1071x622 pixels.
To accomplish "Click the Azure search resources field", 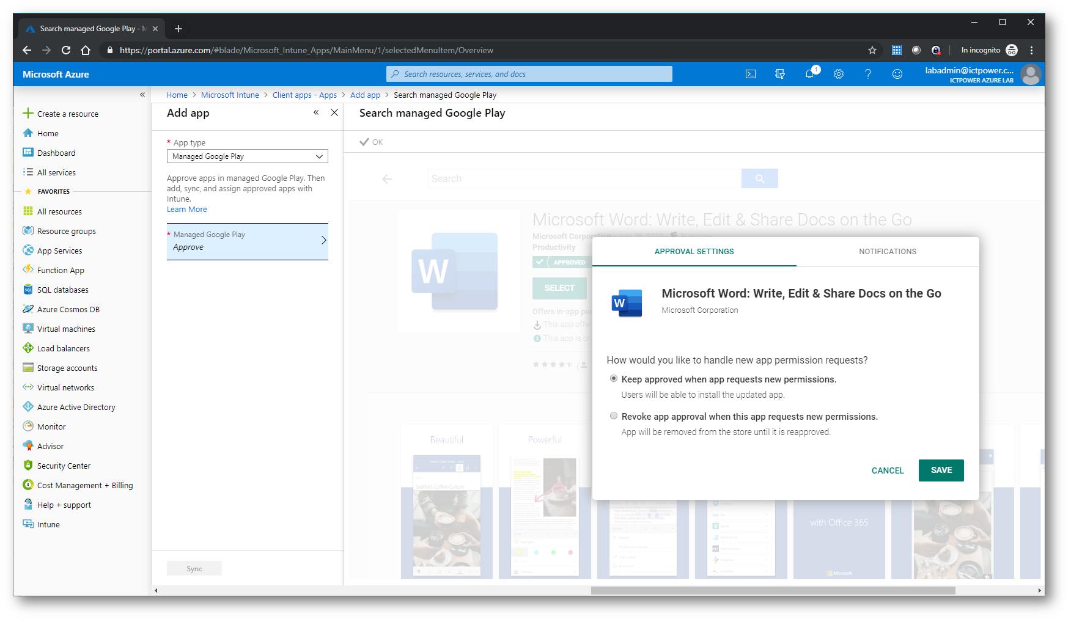I will (x=529, y=74).
